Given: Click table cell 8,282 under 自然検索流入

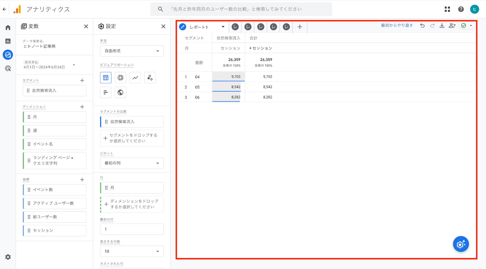Looking at the screenshot, I should click(x=228, y=97).
